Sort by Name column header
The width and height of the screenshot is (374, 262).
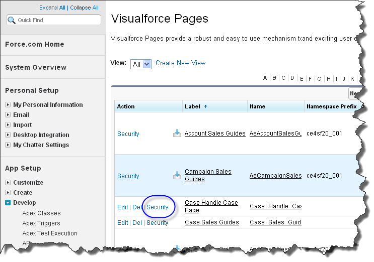click(258, 106)
